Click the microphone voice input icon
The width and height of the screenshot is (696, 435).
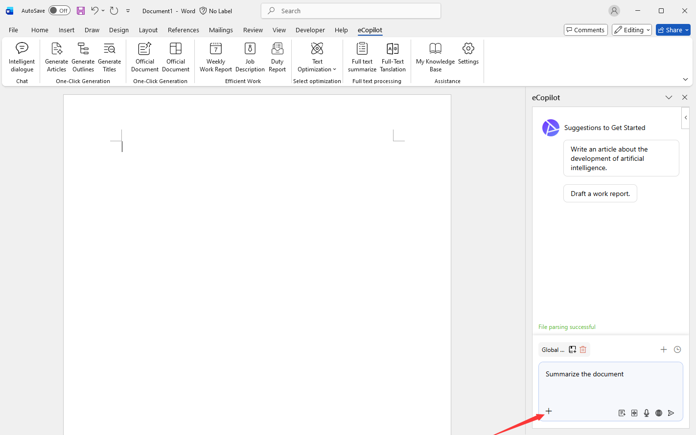point(647,413)
